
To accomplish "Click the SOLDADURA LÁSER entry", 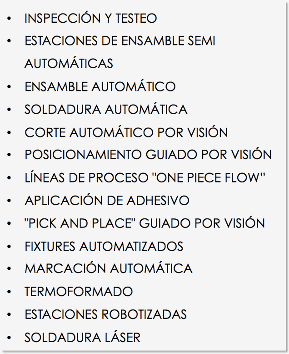I will tap(82, 337).
